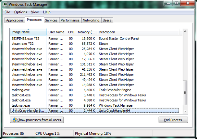Click the Task Manager title bar icon
Screen dimensions: 197x139
click(x=5, y=4)
